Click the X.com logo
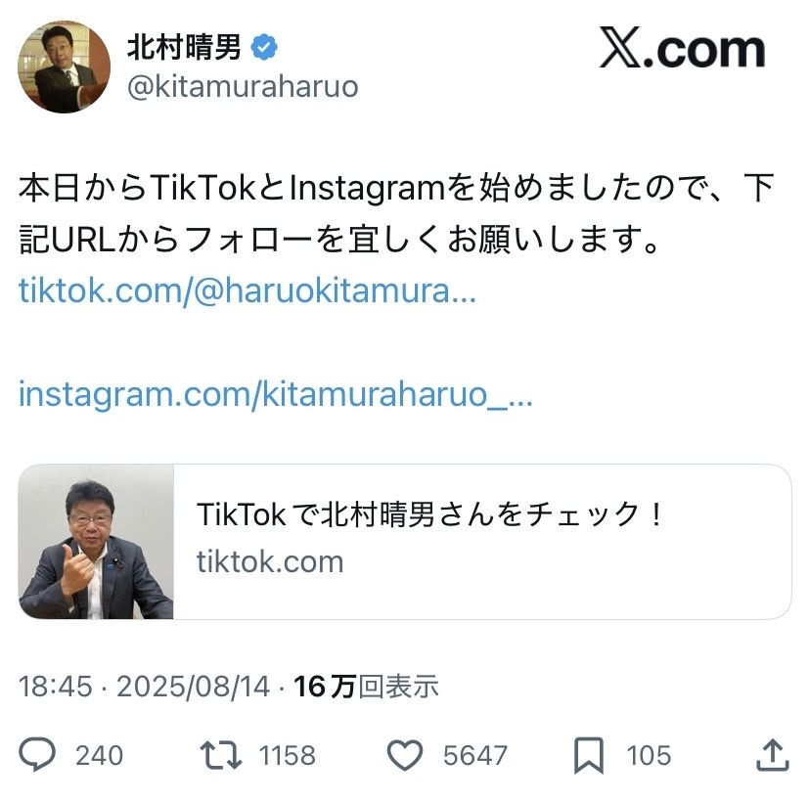Image resolution: width=810 pixels, height=802 pixels. pyautogui.click(x=682, y=50)
